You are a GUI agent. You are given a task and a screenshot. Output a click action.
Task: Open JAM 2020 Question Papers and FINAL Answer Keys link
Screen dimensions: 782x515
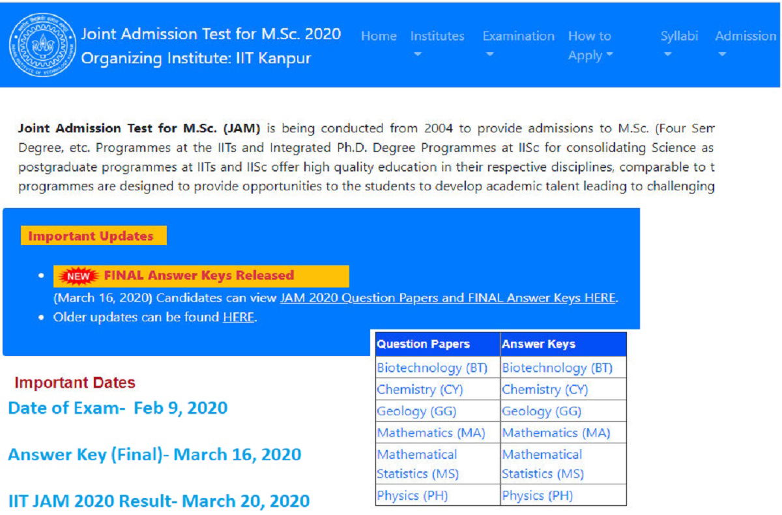click(448, 298)
